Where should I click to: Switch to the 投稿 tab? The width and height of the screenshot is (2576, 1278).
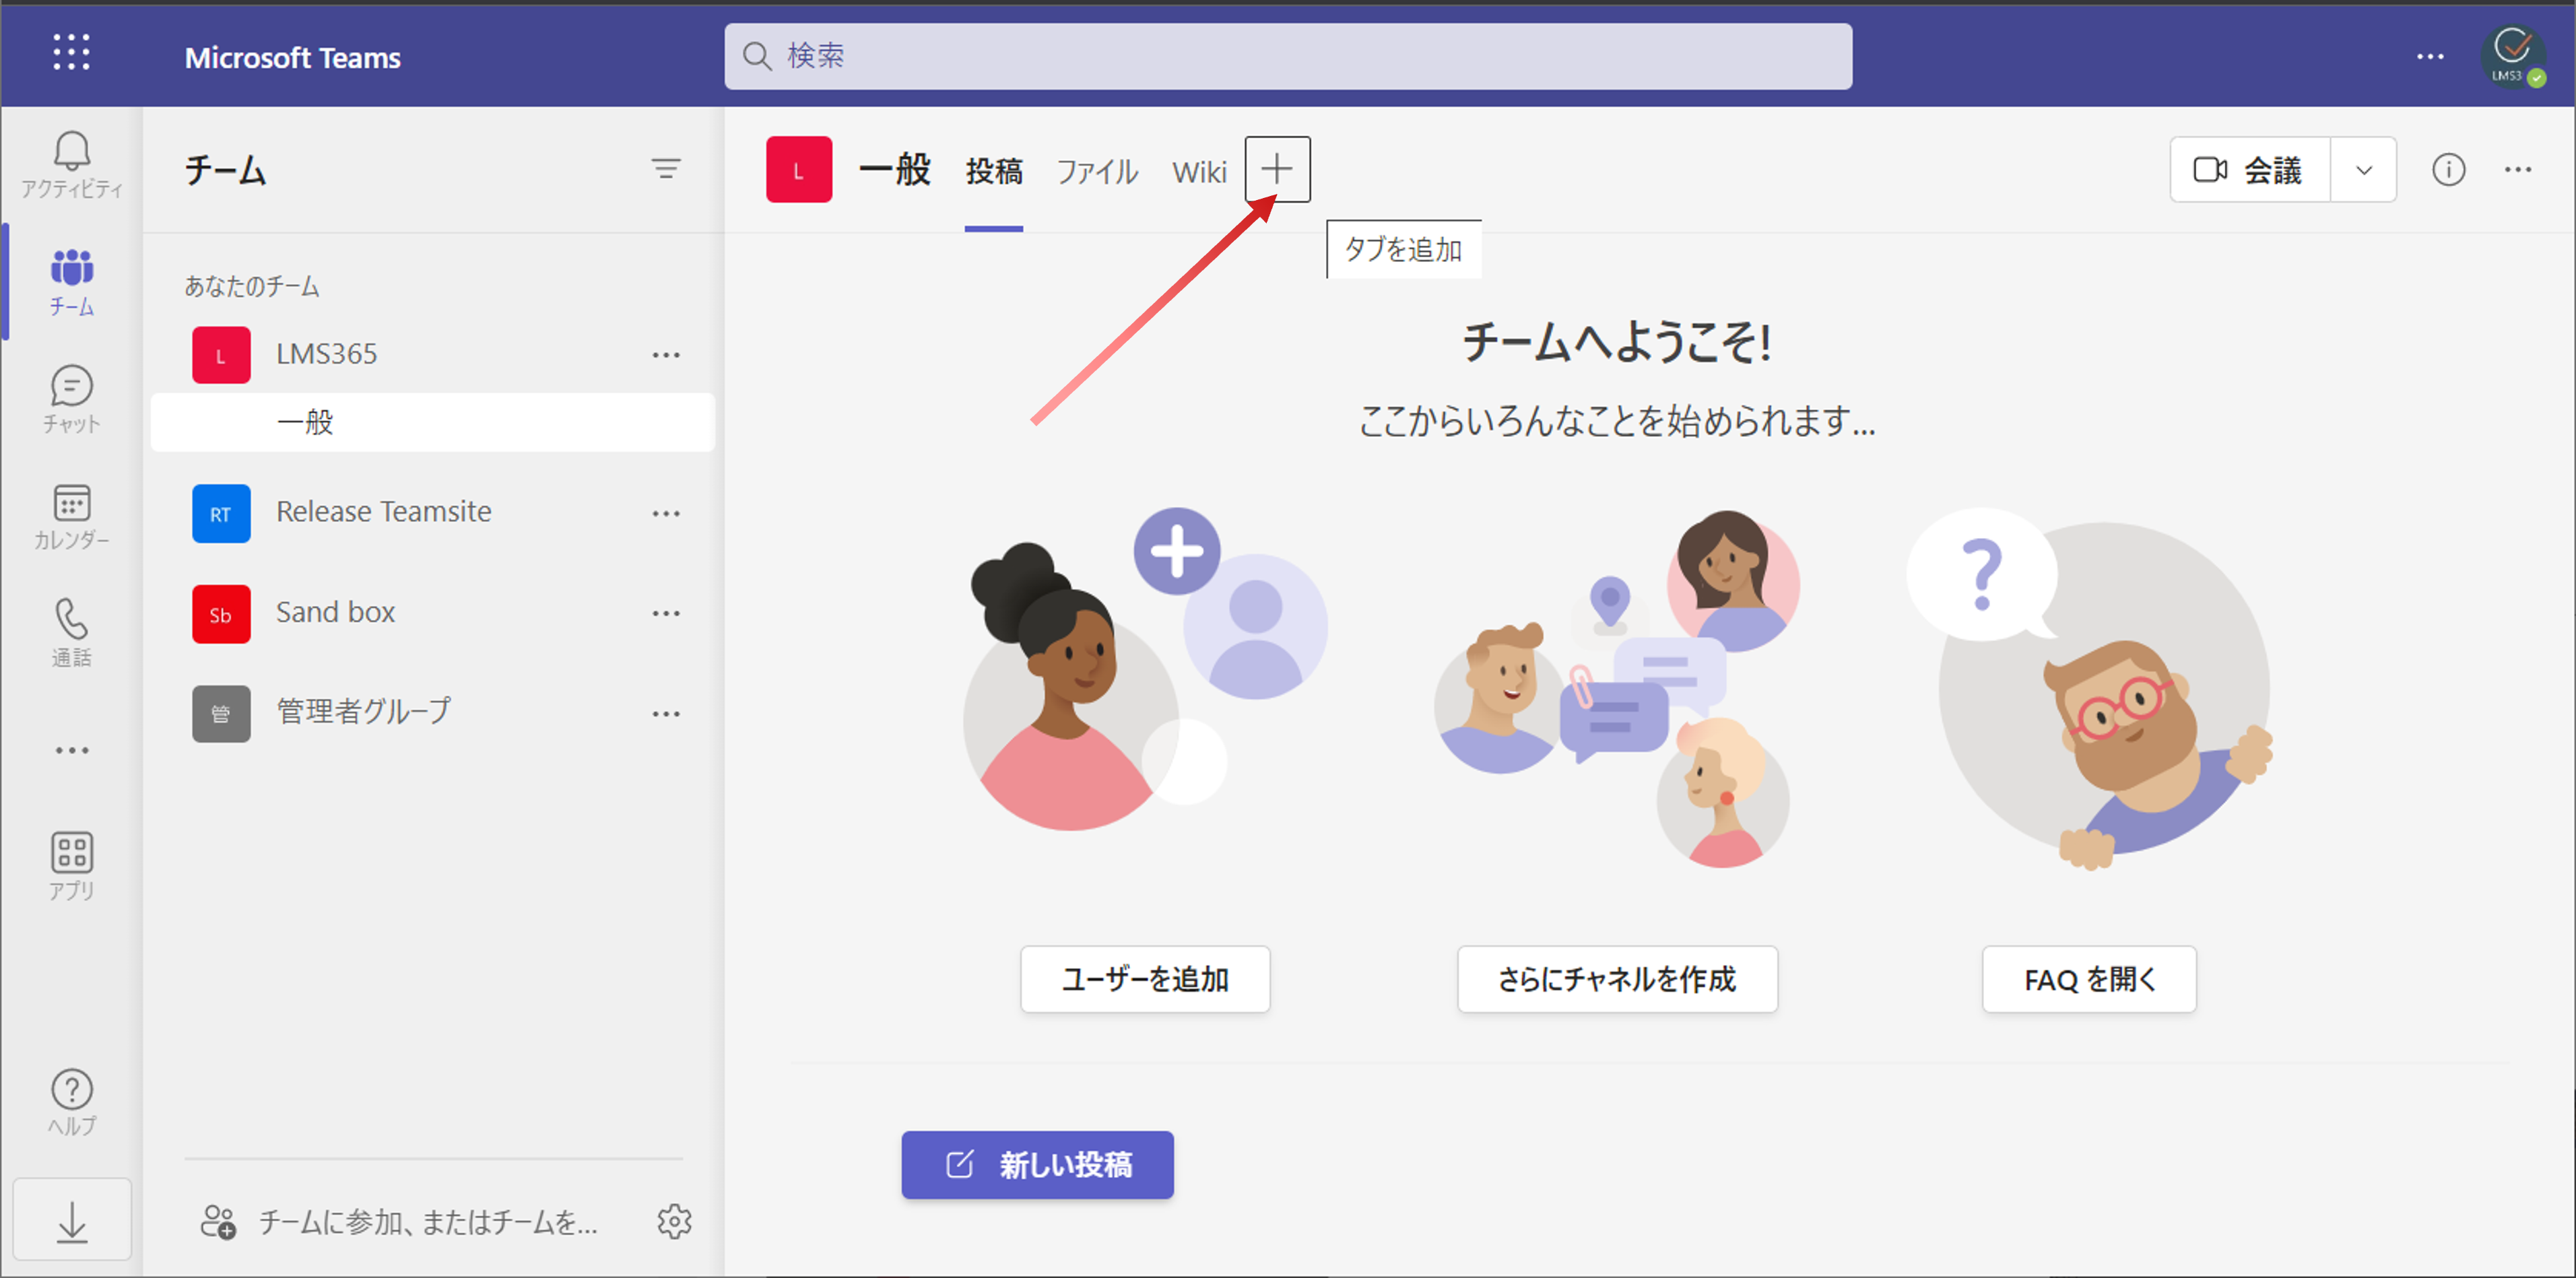993,171
